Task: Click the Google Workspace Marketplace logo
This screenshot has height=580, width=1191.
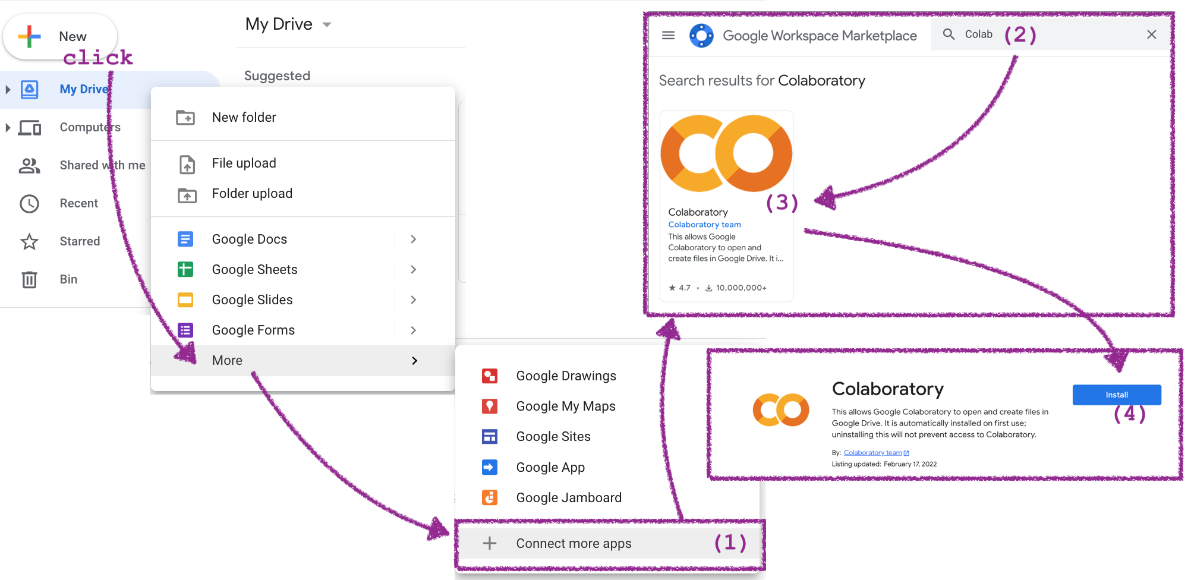Action: [x=701, y=36]
